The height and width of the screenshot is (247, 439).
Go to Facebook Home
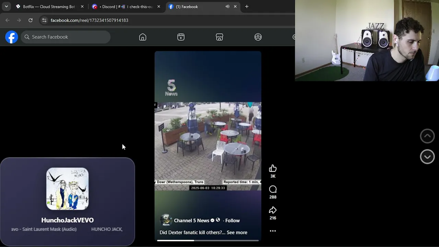click(143, 37)
